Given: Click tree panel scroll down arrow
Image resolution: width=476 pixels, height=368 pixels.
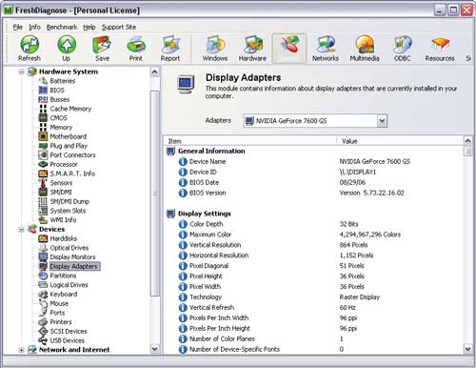Looking at the screenshot, I should [154, 349].
